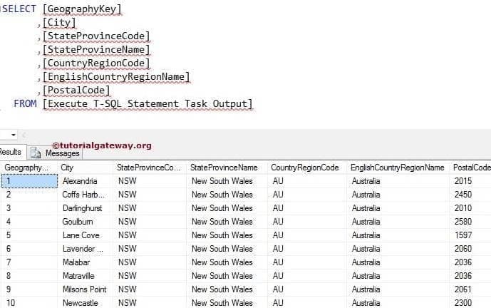
Task: Place cursor on [PostalCode] in the query
Action: pos(76,91)
